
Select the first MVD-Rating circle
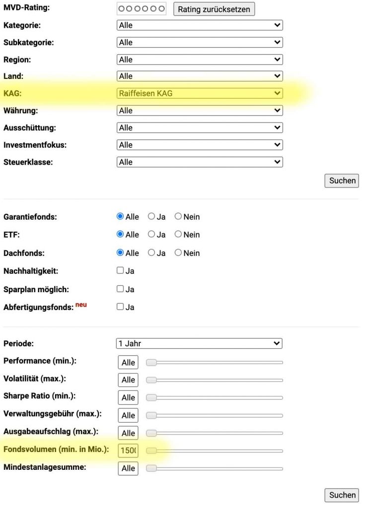click(x=121, y=9)
